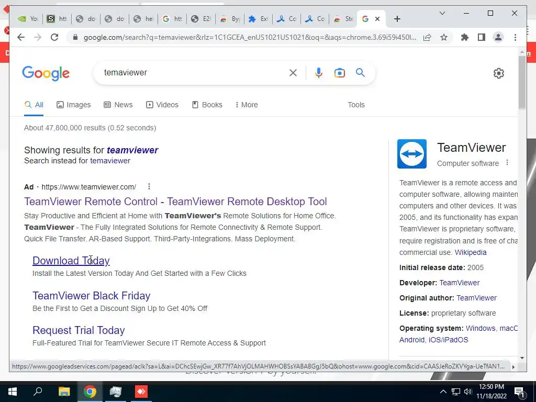Show hidden system tray icons
Screen dimensions: 536x402
(443, 392)
